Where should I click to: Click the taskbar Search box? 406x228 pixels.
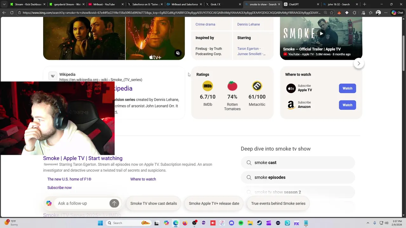pos(129,223)
